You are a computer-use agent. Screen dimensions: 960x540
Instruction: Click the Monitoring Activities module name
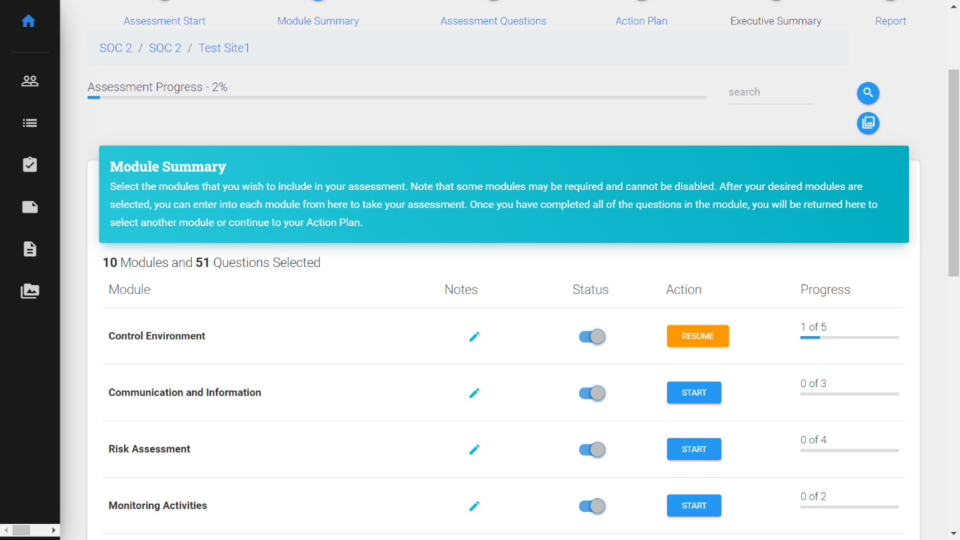click(x=158, y=505)
